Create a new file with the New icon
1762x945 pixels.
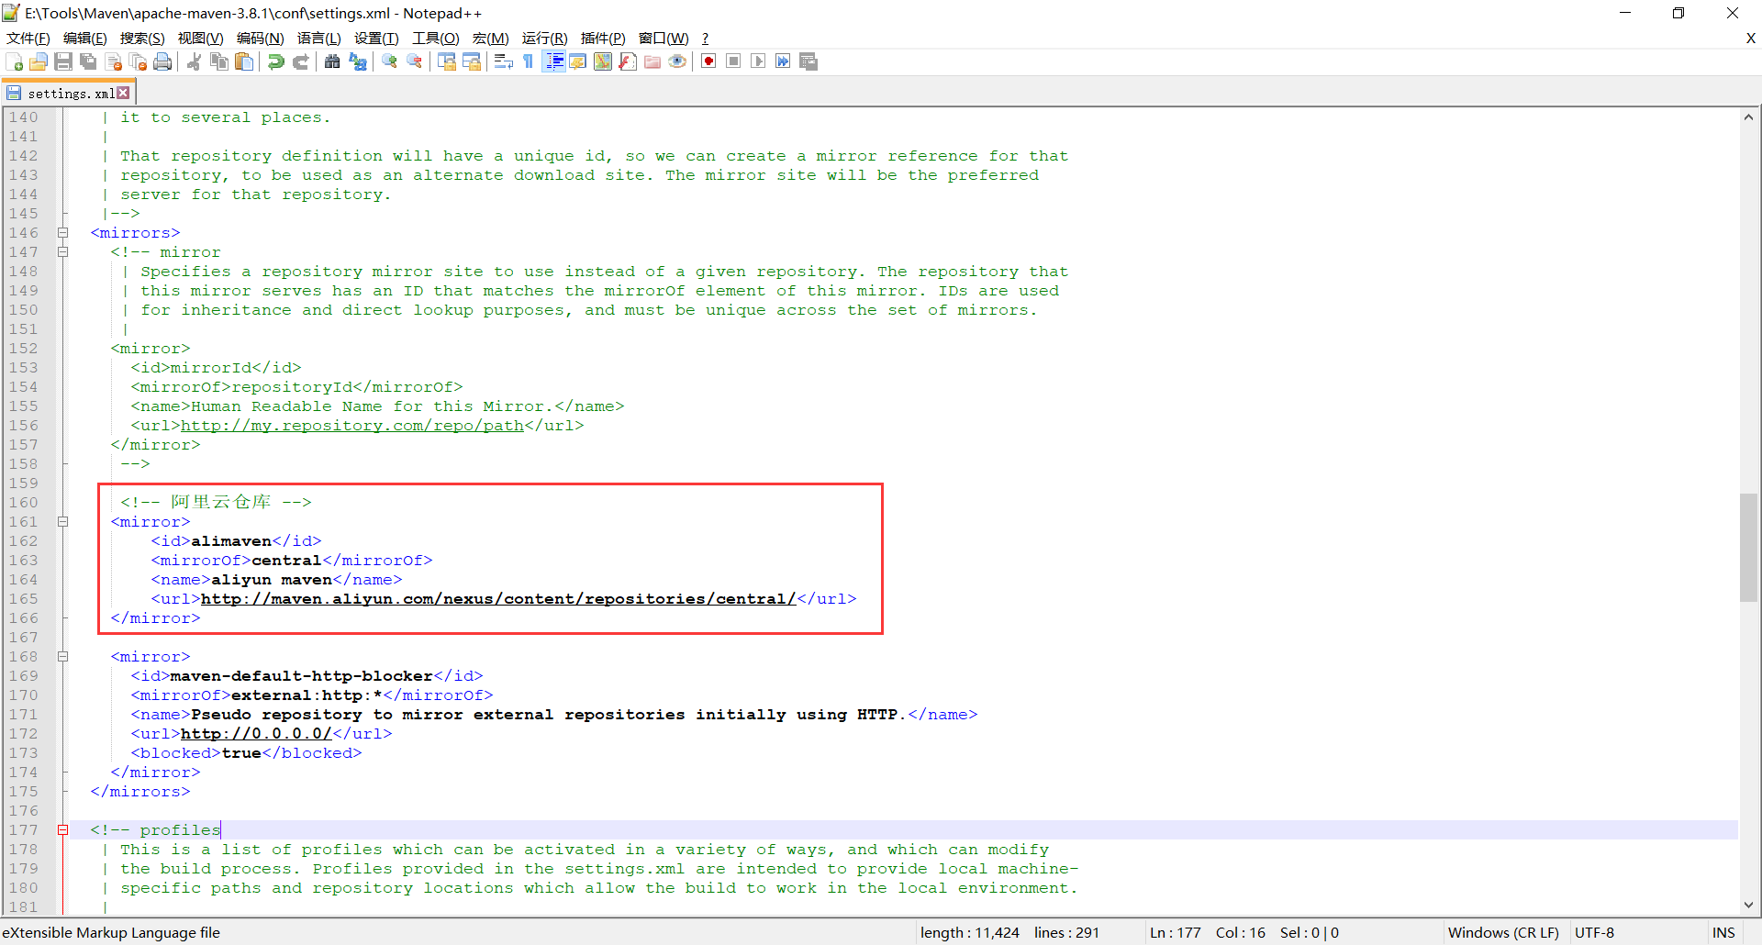(x=15, y=61)
